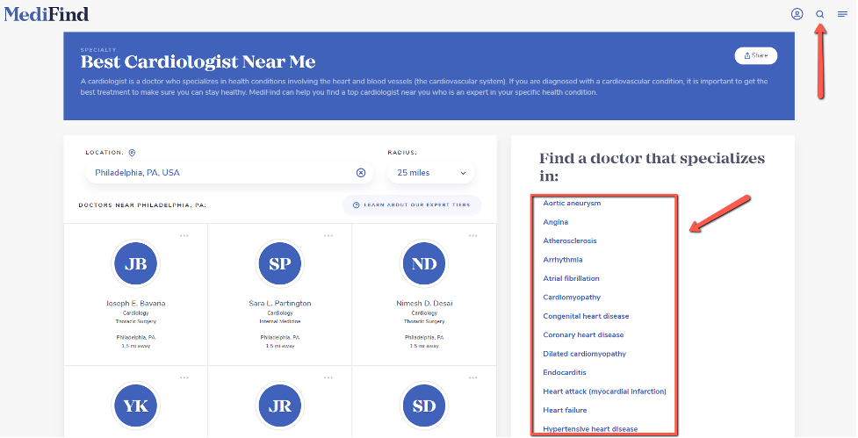
Task: Open options menu on JR doctor card
Action: tap(328, 377)
